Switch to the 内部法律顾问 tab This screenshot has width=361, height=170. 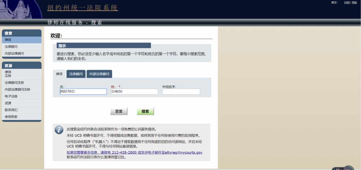99,74
